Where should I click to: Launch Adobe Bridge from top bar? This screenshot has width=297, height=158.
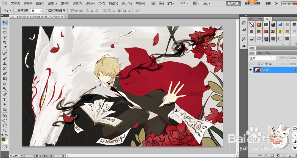pyautogui.click(x=154, y=3)
